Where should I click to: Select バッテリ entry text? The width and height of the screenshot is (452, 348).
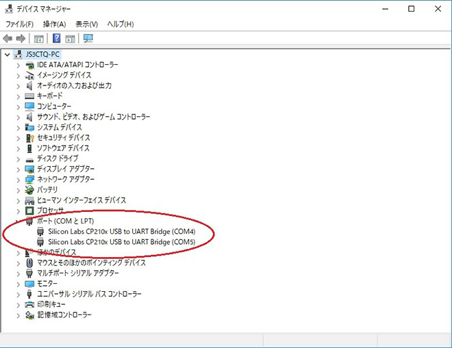point(47,189)
